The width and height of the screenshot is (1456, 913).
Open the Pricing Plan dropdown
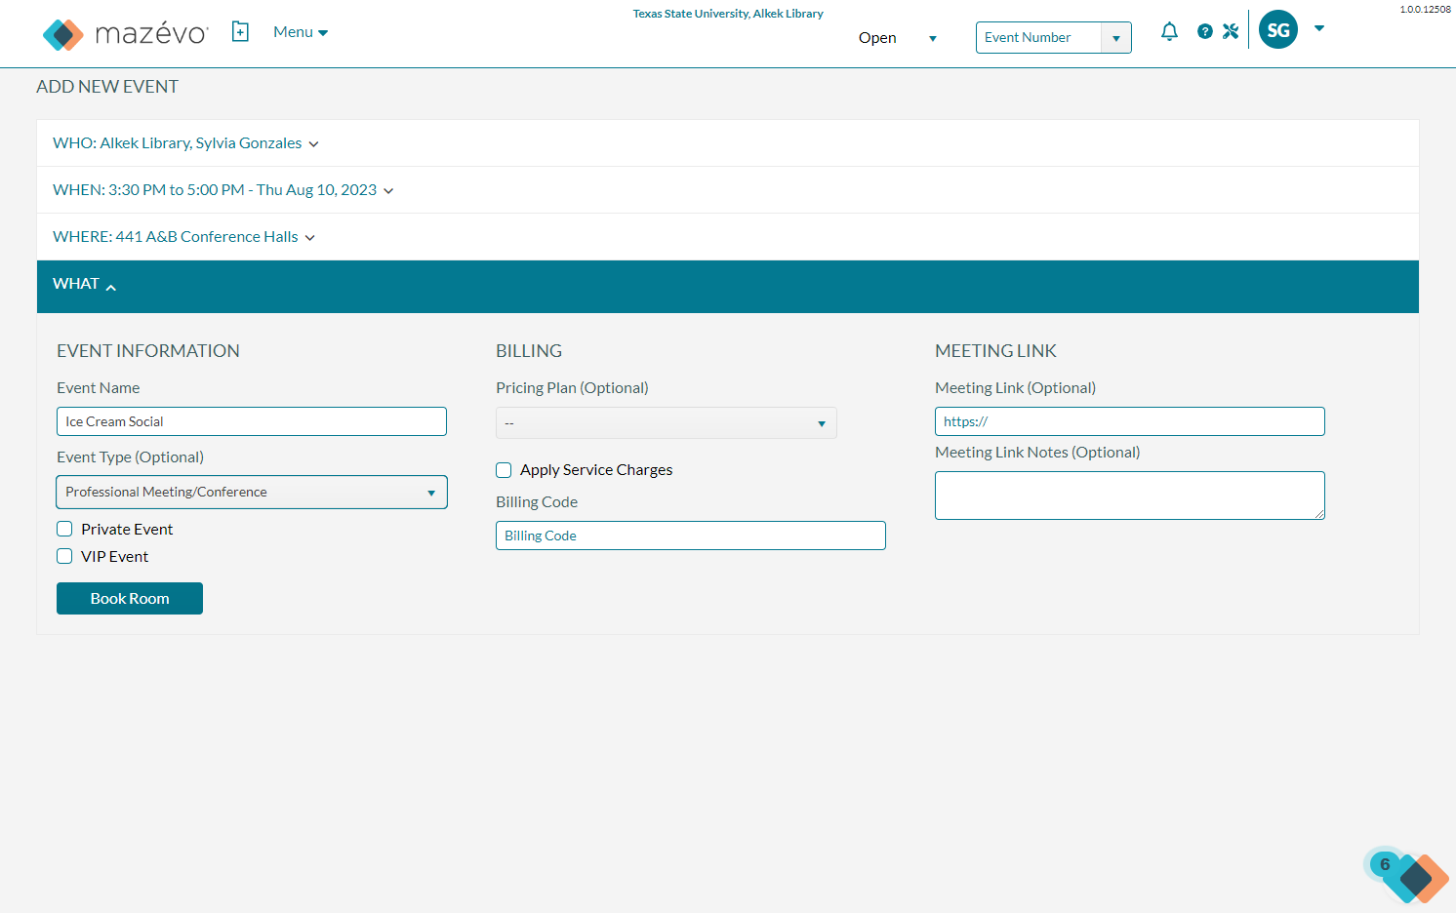667,423
